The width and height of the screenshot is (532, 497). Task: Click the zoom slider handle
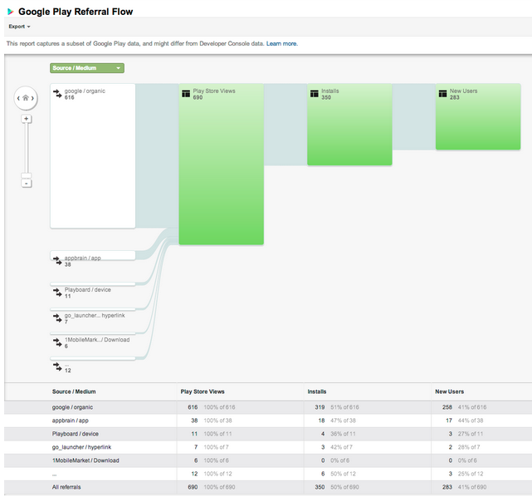pyautogui.click(x=26, y=175)
